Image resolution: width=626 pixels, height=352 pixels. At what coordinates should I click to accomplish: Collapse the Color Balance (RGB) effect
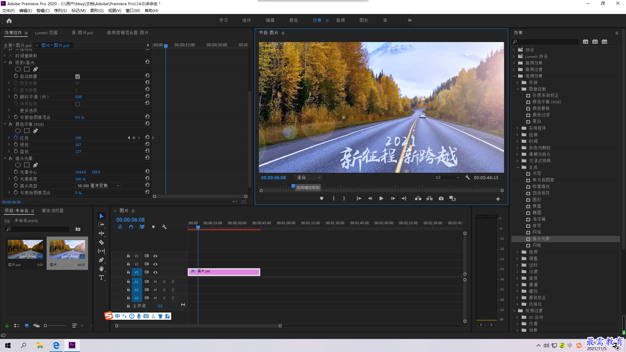pyautogui.click(x=5, y=124)
